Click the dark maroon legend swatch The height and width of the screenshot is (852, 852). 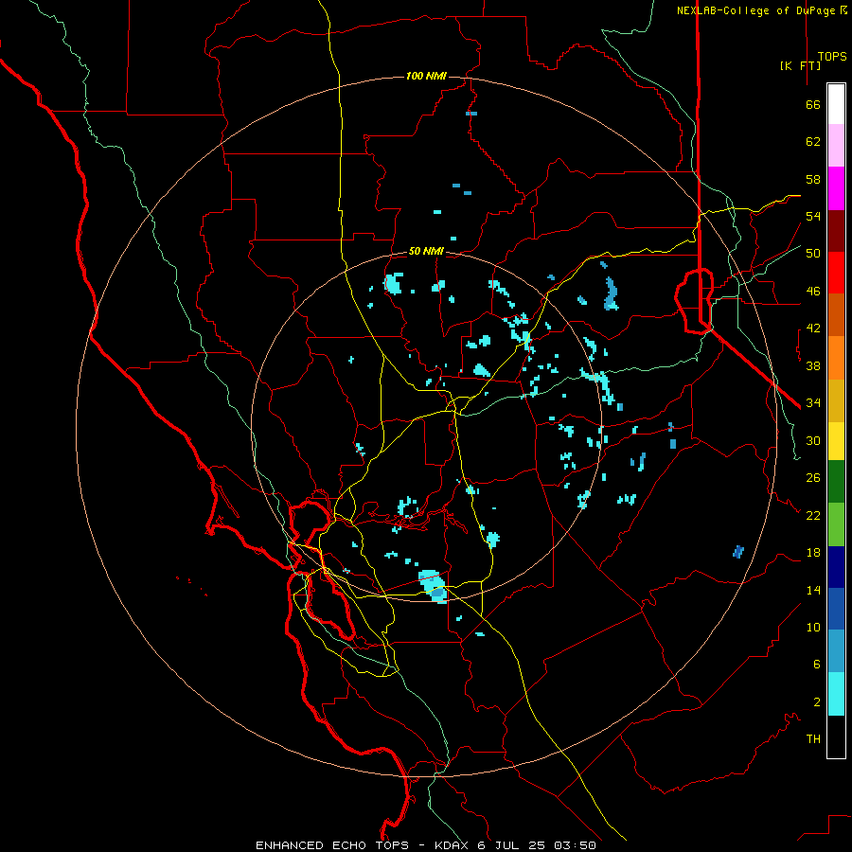point(836,231)
